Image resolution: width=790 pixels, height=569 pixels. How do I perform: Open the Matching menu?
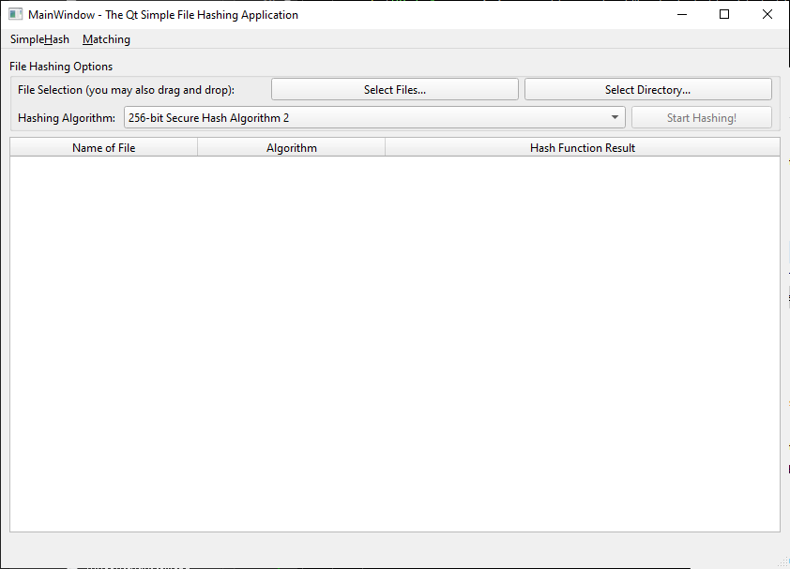(x=106, y=39)
